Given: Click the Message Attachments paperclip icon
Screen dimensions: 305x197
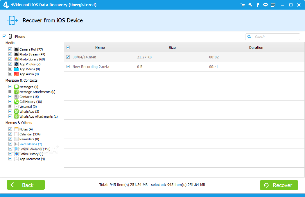Looking at the screenshot, I should click(17, 92).
